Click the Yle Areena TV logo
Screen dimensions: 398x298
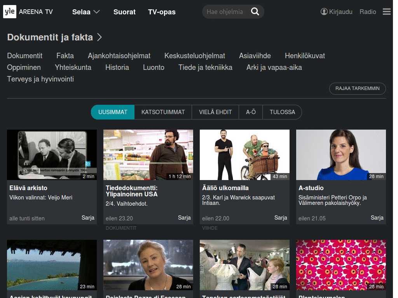point(28,12)
